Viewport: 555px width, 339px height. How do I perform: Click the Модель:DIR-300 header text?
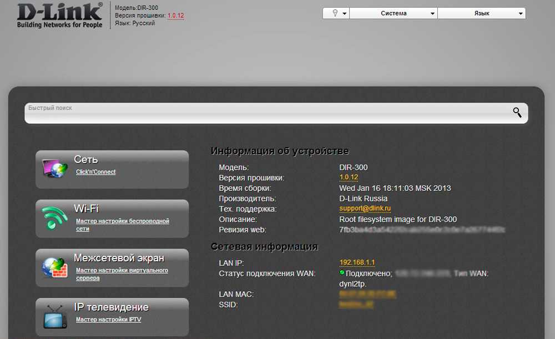coord(137,8)
